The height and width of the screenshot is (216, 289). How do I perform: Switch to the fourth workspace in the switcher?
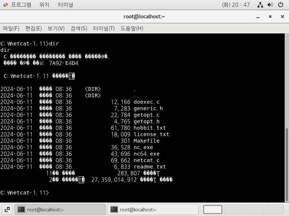[275, 210]
